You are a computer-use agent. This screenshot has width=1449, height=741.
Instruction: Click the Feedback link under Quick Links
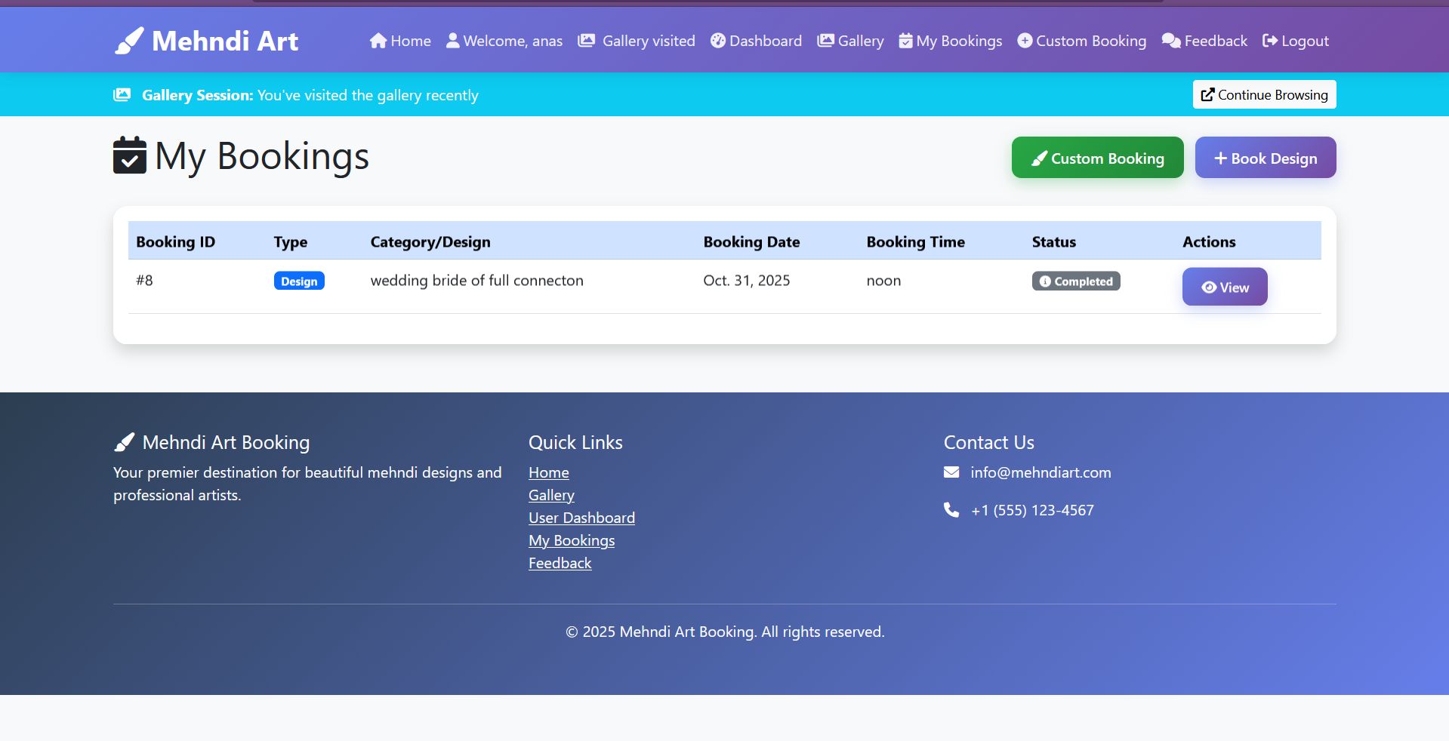tap(560, 562)
